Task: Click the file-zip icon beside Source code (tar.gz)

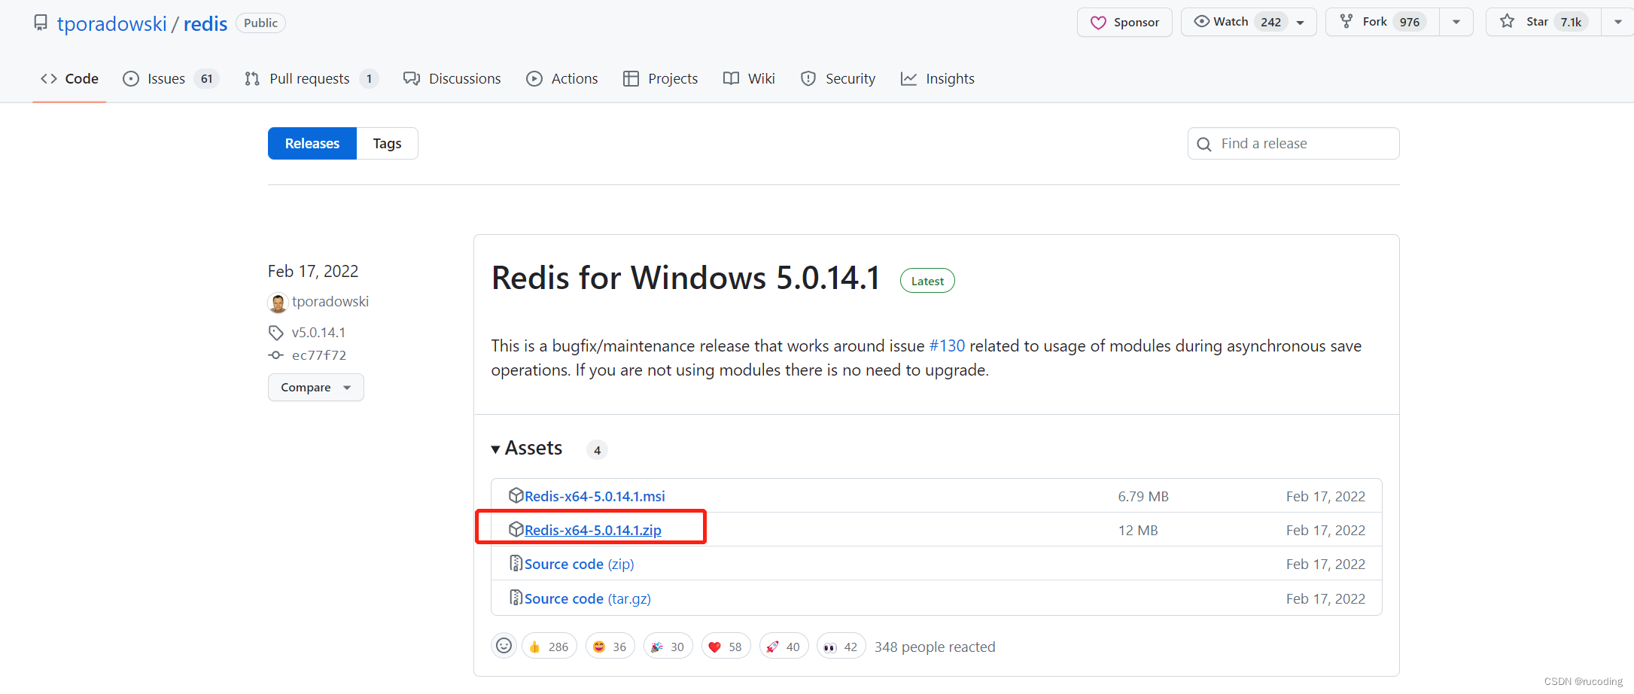Action: (x=516, y=598)
